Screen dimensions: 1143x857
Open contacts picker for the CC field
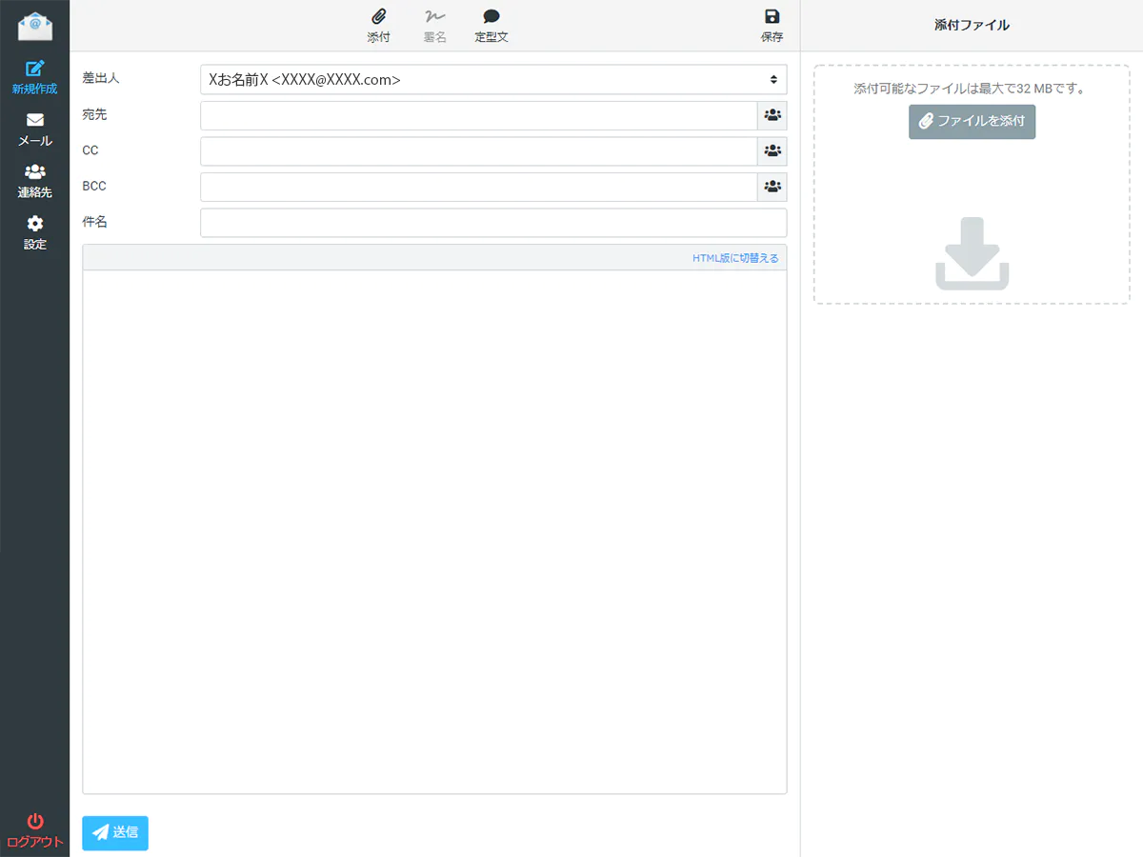[772, 150]
